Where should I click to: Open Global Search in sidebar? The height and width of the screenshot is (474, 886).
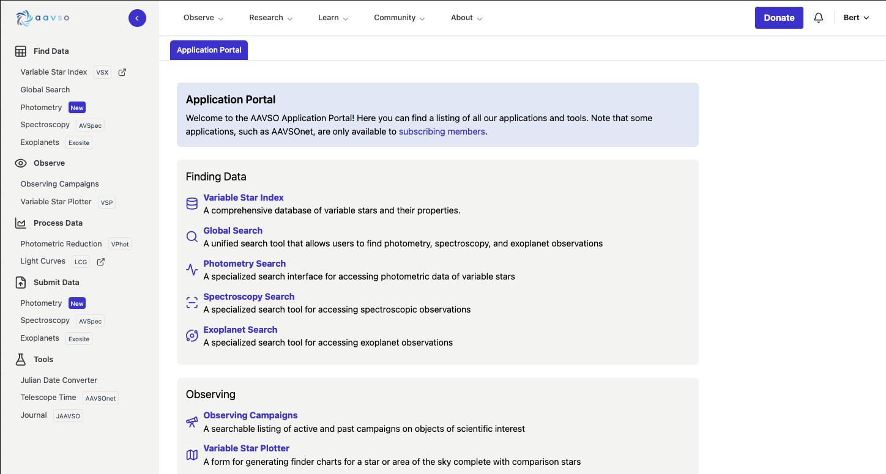click(x=45, y=90)
